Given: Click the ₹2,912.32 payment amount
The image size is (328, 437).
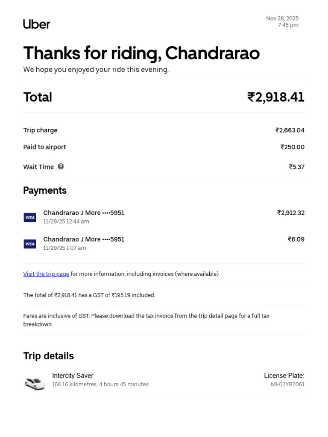Looking at the screenshot, I should [x=290, y=213].
